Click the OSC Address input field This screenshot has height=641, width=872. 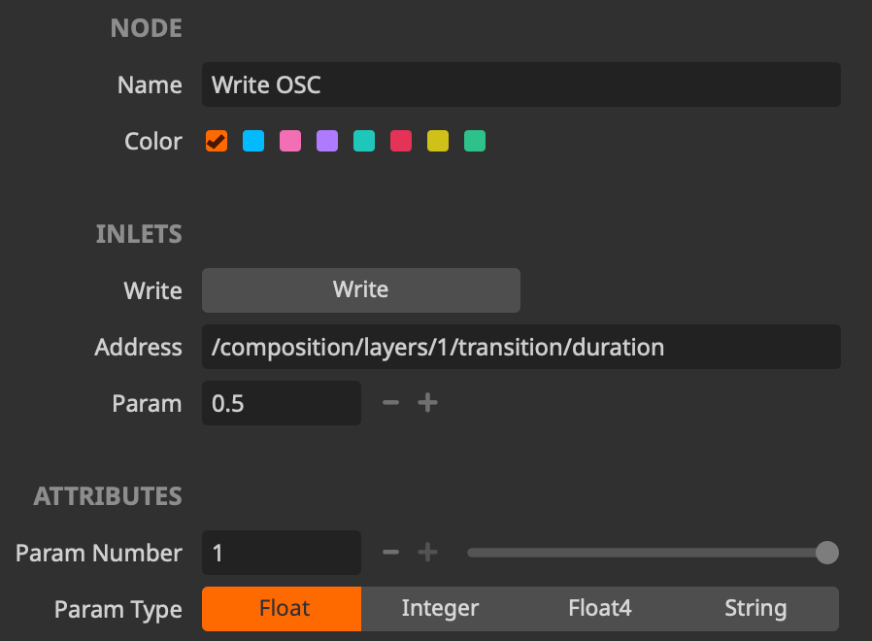pos(520,347)
